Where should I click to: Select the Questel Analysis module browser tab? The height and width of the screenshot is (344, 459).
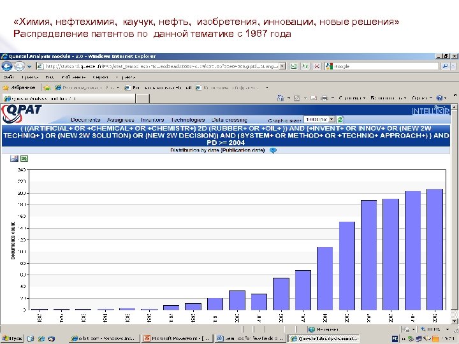pos(69,99)
